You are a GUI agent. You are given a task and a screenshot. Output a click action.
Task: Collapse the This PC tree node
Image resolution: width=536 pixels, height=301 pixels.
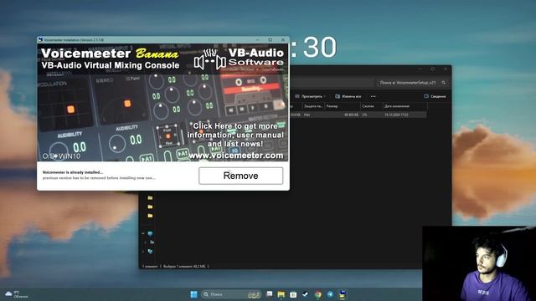(143, 234)
